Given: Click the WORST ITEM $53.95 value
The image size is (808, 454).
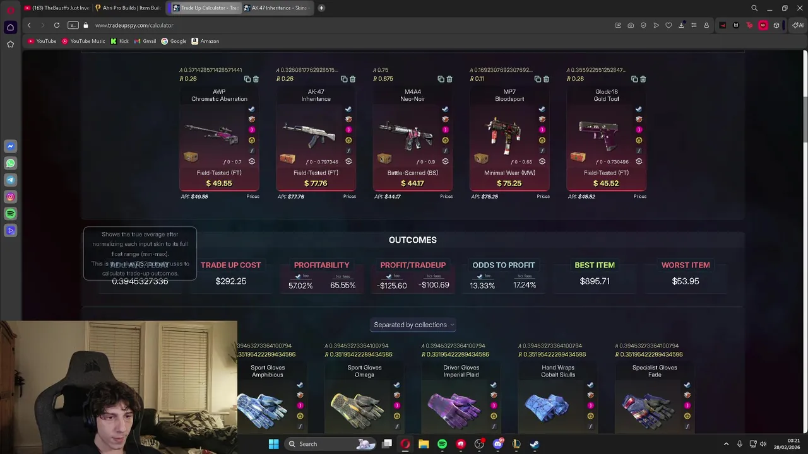Looking at the screenshot, I should [x=686, y=281].
